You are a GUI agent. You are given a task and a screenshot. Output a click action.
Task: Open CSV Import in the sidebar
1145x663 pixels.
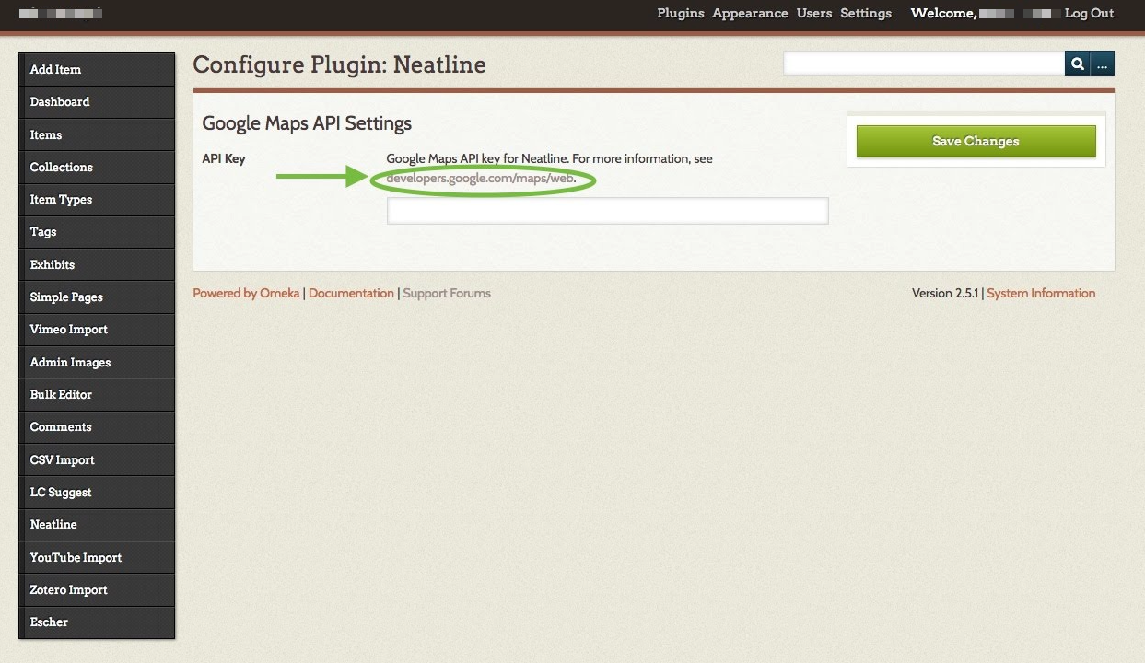(97, 459)
